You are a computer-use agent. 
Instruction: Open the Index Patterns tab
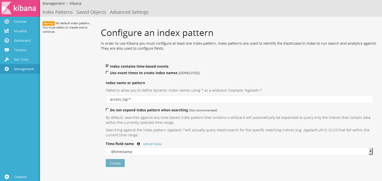click(57, 12)
